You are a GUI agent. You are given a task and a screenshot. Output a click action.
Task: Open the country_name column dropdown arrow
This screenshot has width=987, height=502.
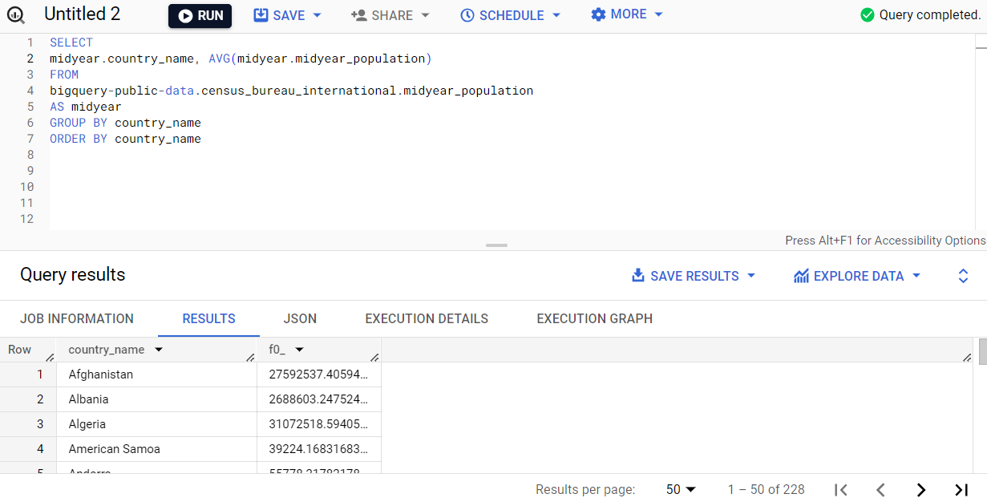(159, 350)
